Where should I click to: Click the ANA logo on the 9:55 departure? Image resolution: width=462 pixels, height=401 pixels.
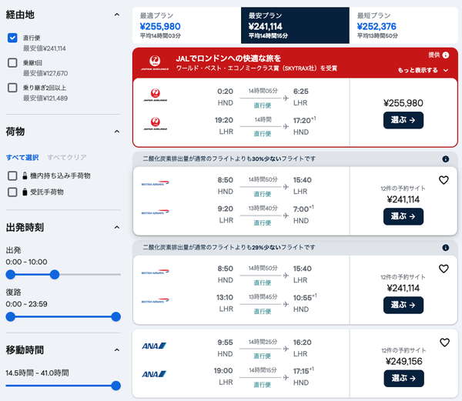154,346
